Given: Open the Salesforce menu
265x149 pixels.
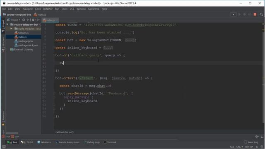Looking at the screenshot, I should click(x=94, y=9).
